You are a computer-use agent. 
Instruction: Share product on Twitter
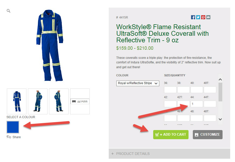click(198, 17)
